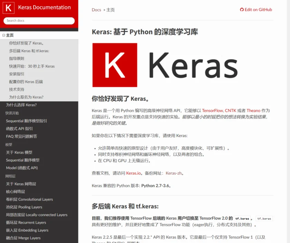The image size is (290, 243).
Task: Open 关于 Keras 模型 page
Action: [19, 152]
